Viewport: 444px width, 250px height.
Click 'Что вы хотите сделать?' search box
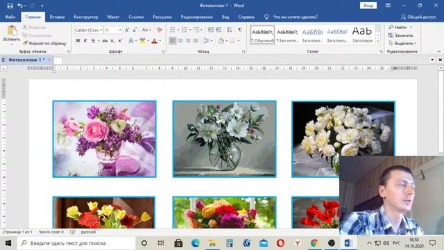point(295,17)
